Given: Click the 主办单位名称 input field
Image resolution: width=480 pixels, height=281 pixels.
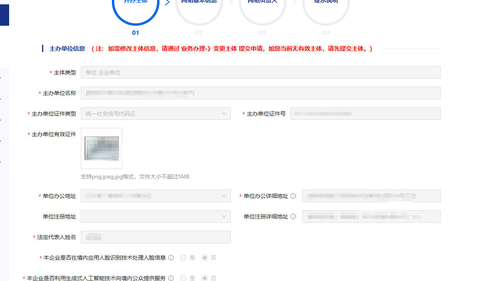Looking at the screenshot, I should [260, 93].
